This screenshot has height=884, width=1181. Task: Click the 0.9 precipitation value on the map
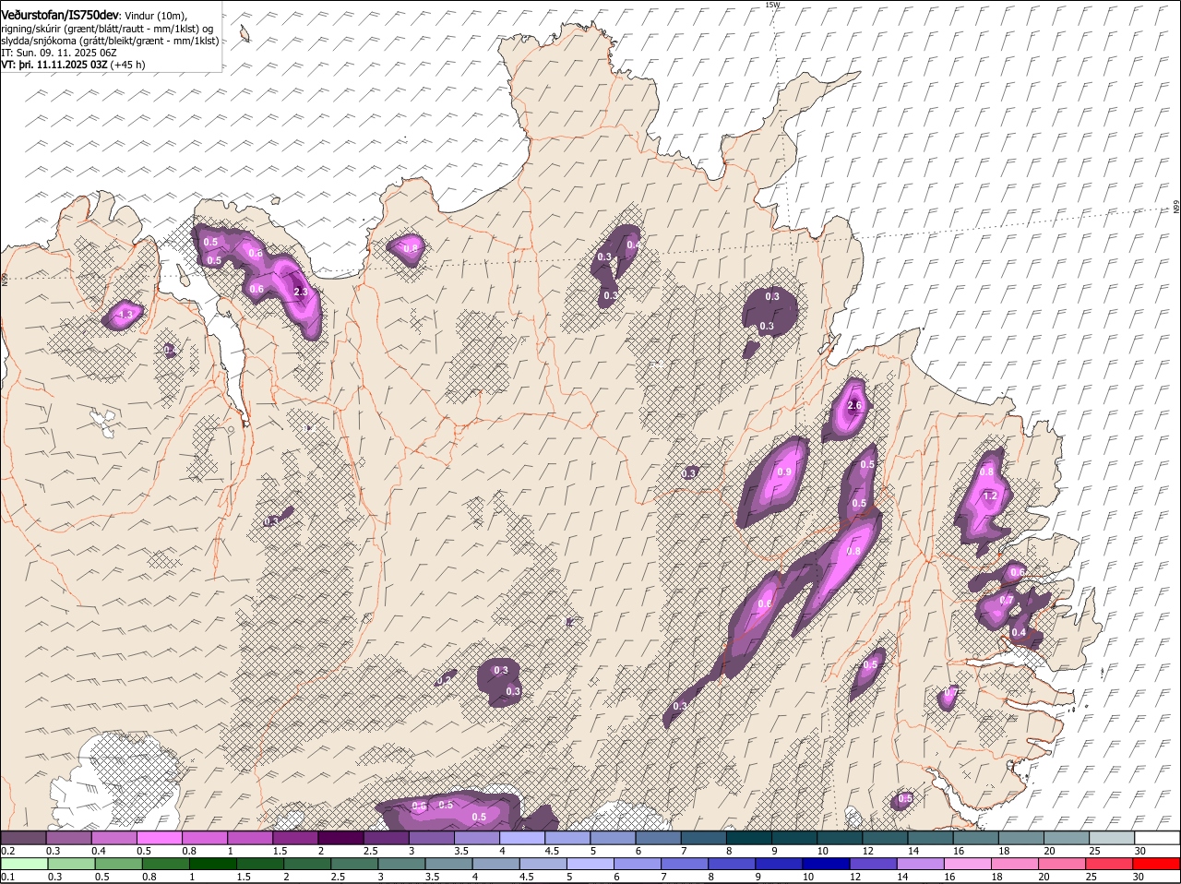[x=784, y=472]
